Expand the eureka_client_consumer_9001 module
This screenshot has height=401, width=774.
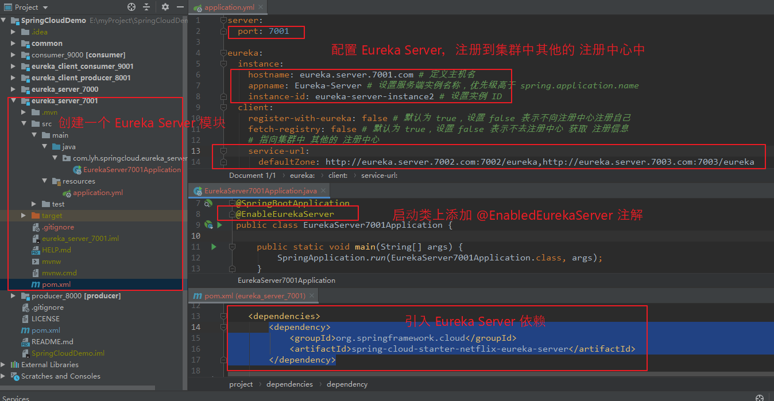tap(14, 66)
